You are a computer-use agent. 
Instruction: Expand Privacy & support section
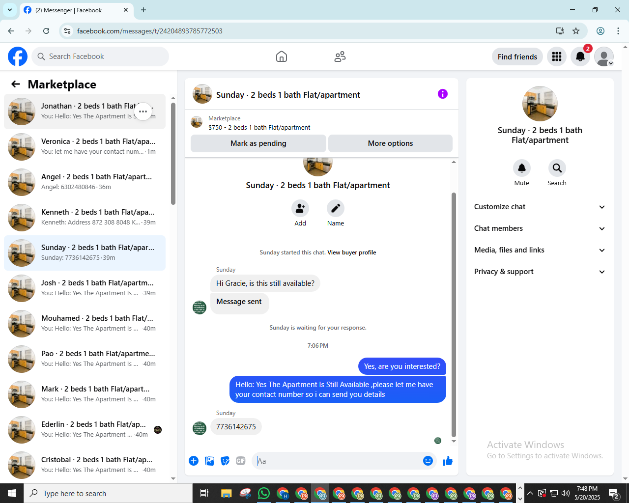tap(540, 272)
